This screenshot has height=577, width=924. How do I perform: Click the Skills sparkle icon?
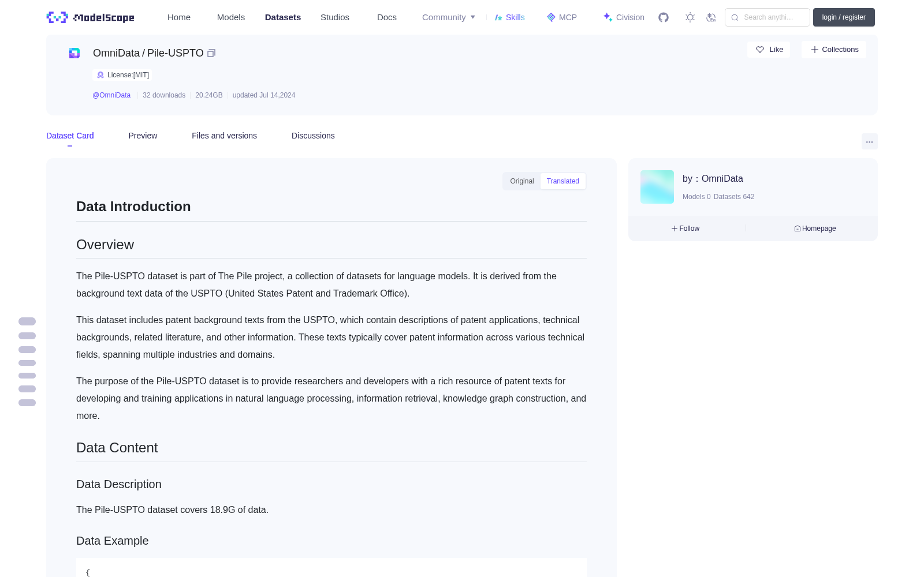pyautogui.click(x=498, y=17)
